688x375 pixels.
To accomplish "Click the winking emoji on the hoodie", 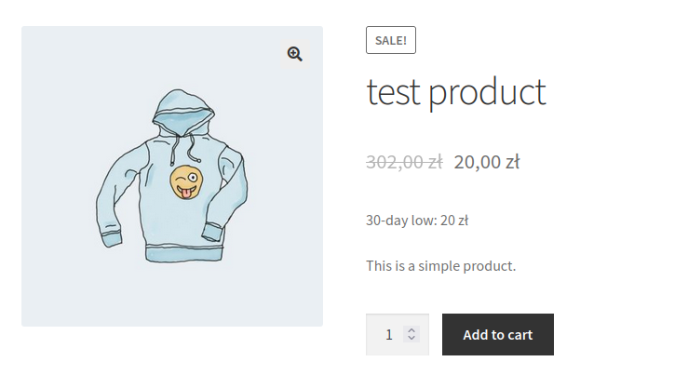I will (185, 182).
